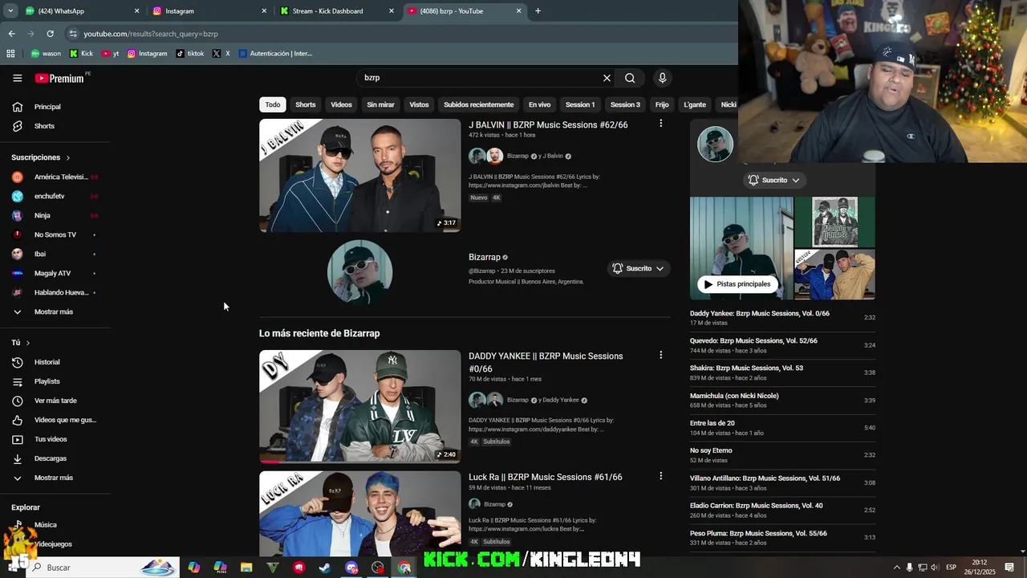Open Ver más tarde list
This screenshot has width=1027, height=578.
[55, 401]
